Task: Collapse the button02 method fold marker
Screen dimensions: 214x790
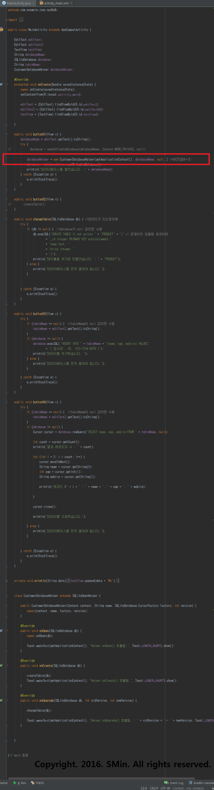Action: (x=6, y=199)
